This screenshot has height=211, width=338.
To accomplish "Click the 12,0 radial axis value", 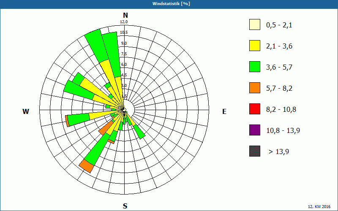I will click(124, 22).
